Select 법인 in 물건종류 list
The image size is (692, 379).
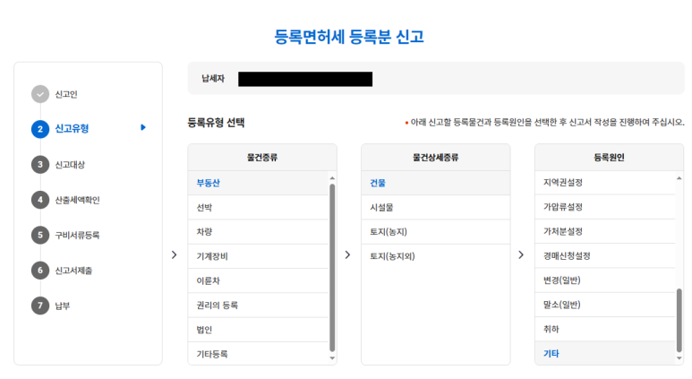pyautogui.click(x=258, y=330)
